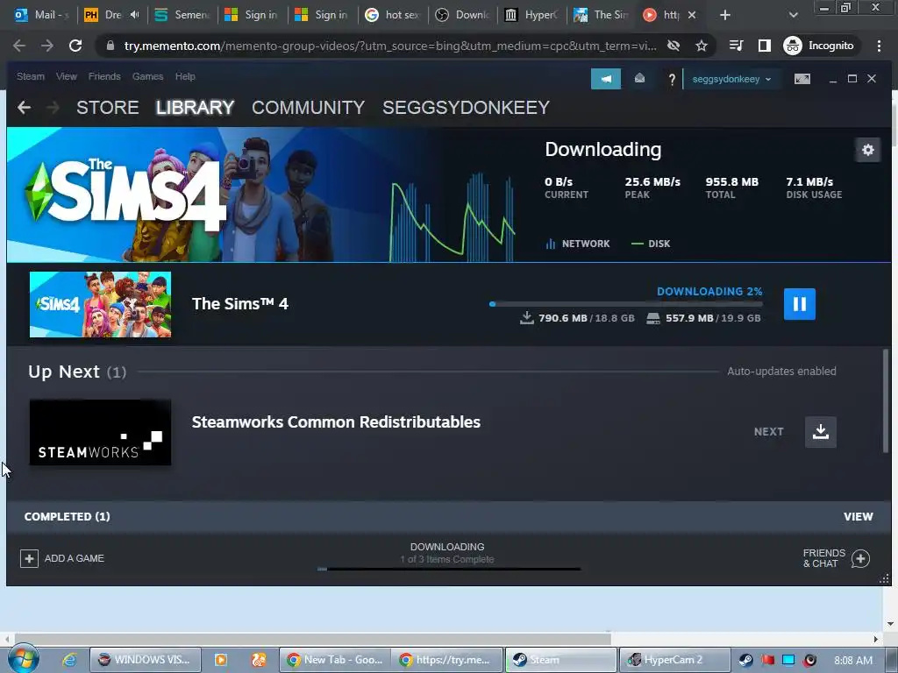898x673 pixels.
Task: Click the NETWORK graph legend
Action: [578, 244]
